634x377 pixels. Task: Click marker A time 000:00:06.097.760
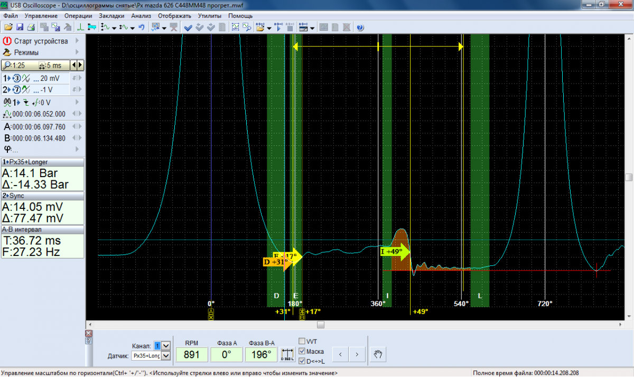click(x=39, y=127)
